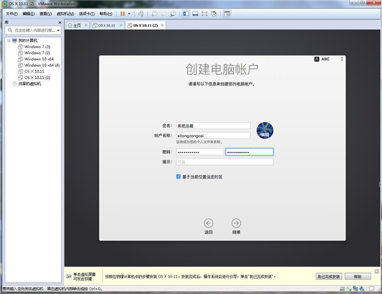Click the orange Pause virtual machine button
The image size is (382, 294).
tap(122, 14)
